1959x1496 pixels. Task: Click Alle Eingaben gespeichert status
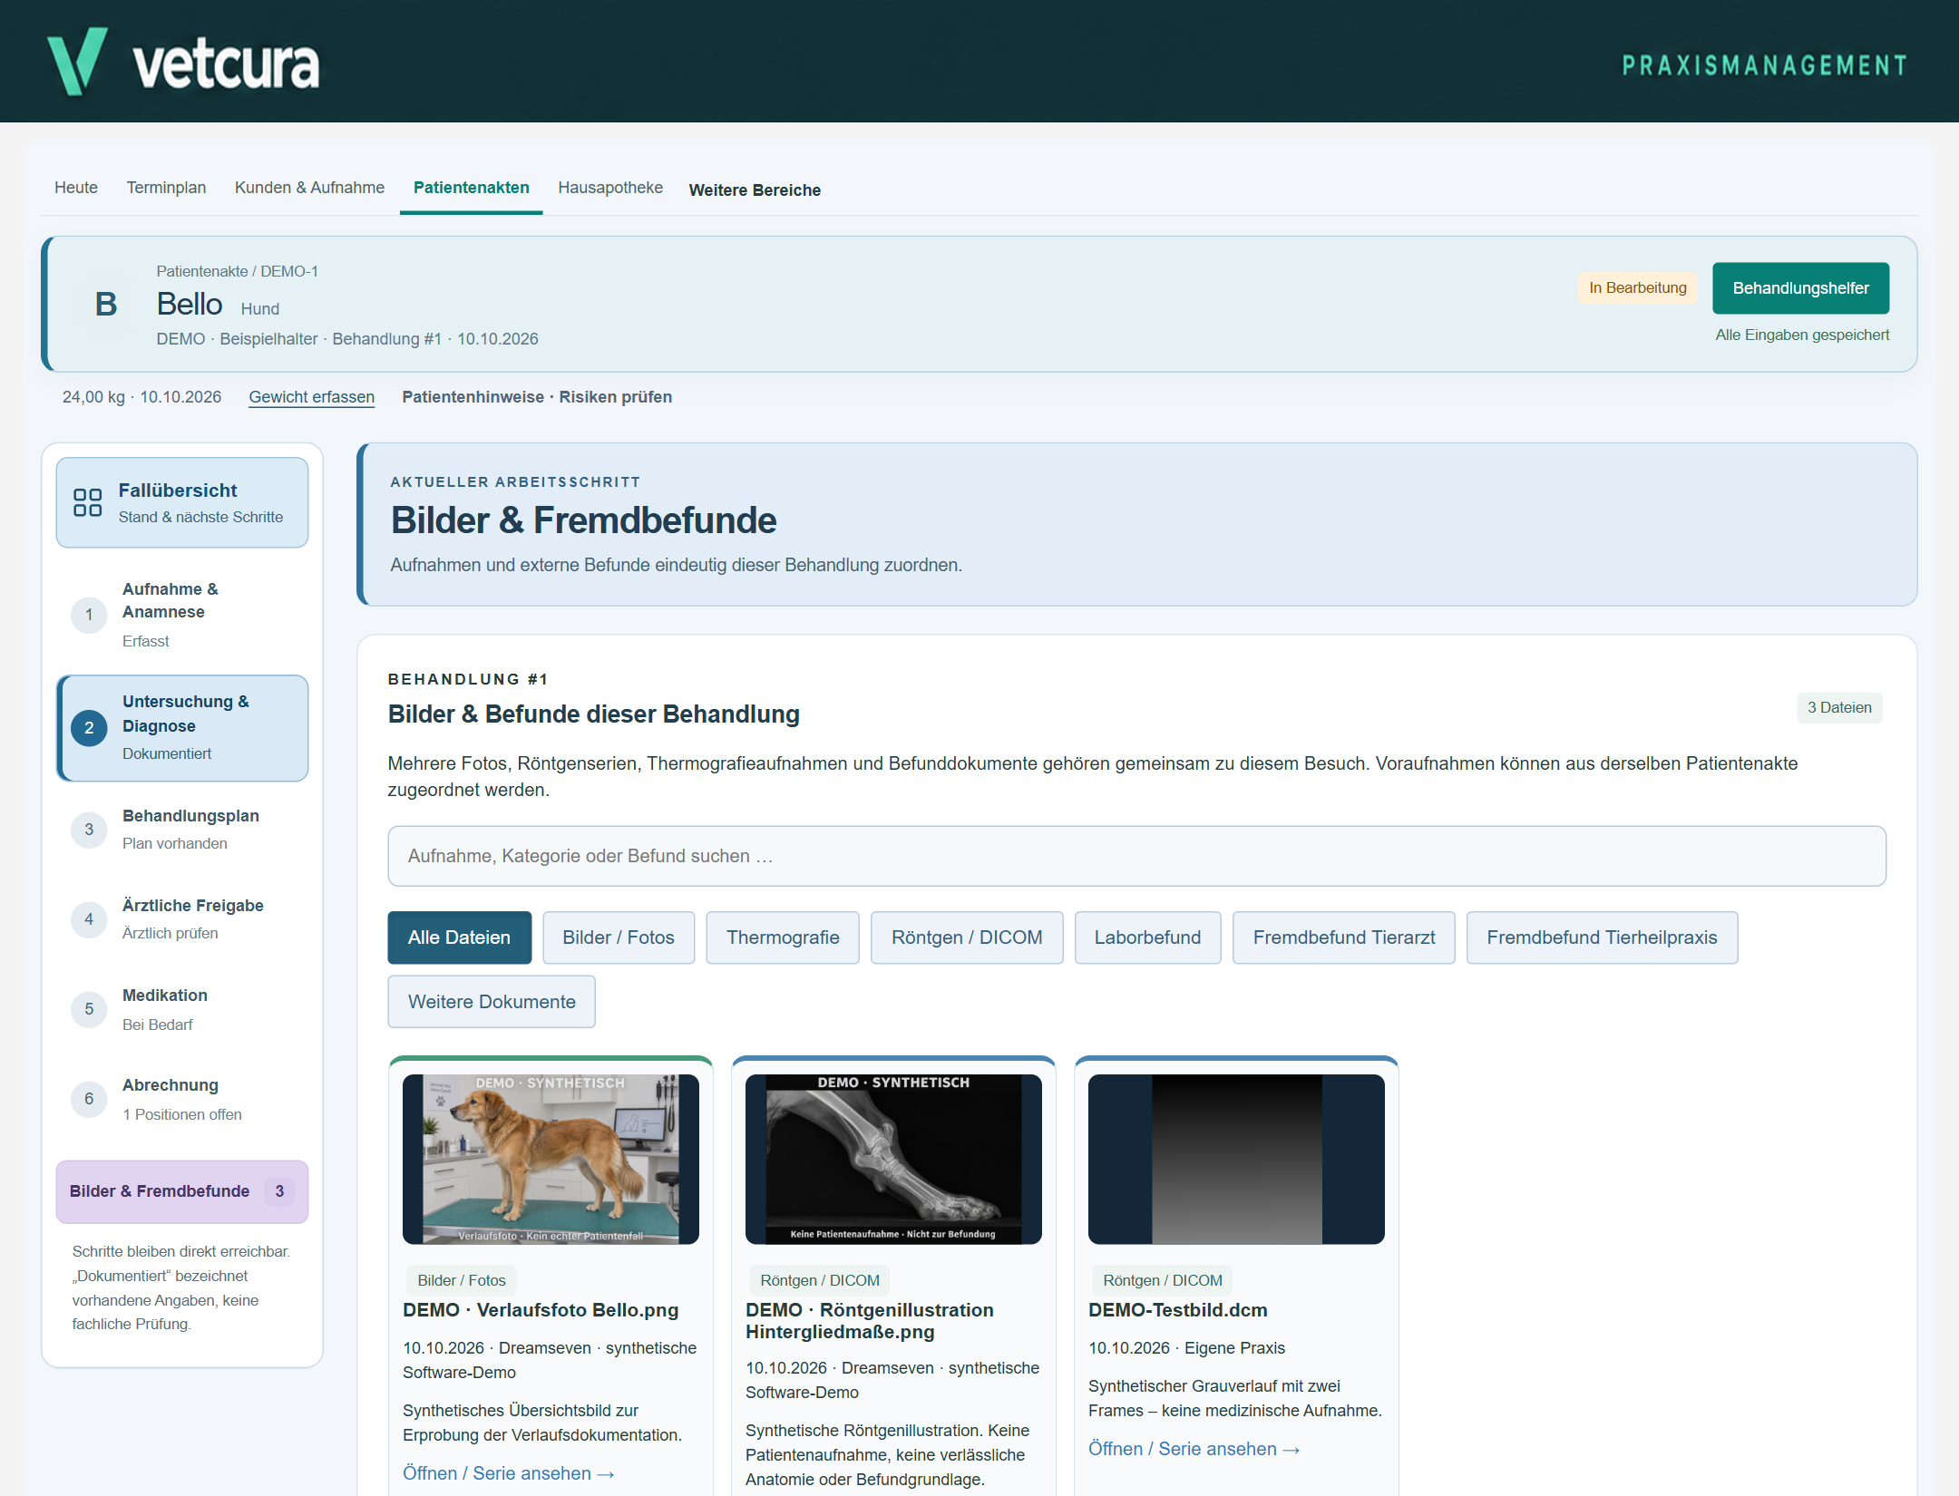(1802, 335)
